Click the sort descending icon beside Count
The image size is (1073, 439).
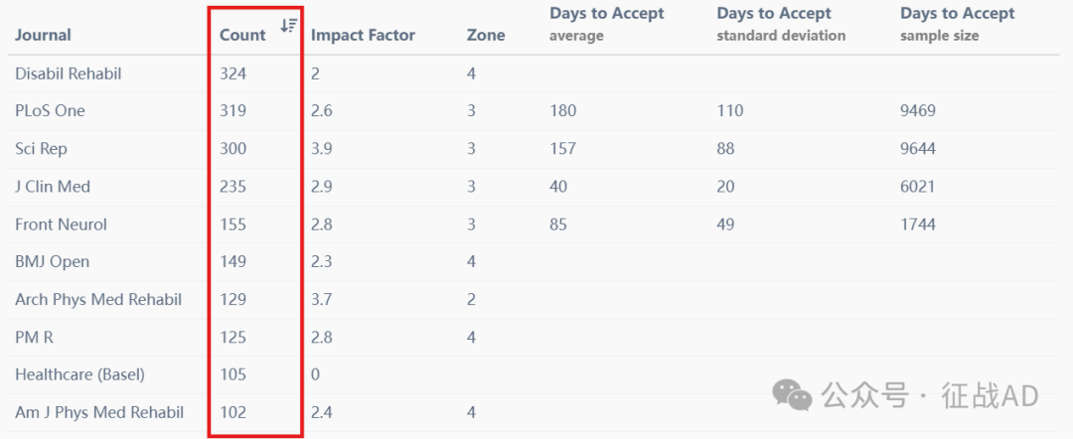(289, 25)
